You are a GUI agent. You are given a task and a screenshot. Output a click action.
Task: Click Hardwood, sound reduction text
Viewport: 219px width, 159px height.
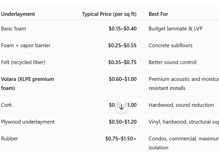pos(181,105)
